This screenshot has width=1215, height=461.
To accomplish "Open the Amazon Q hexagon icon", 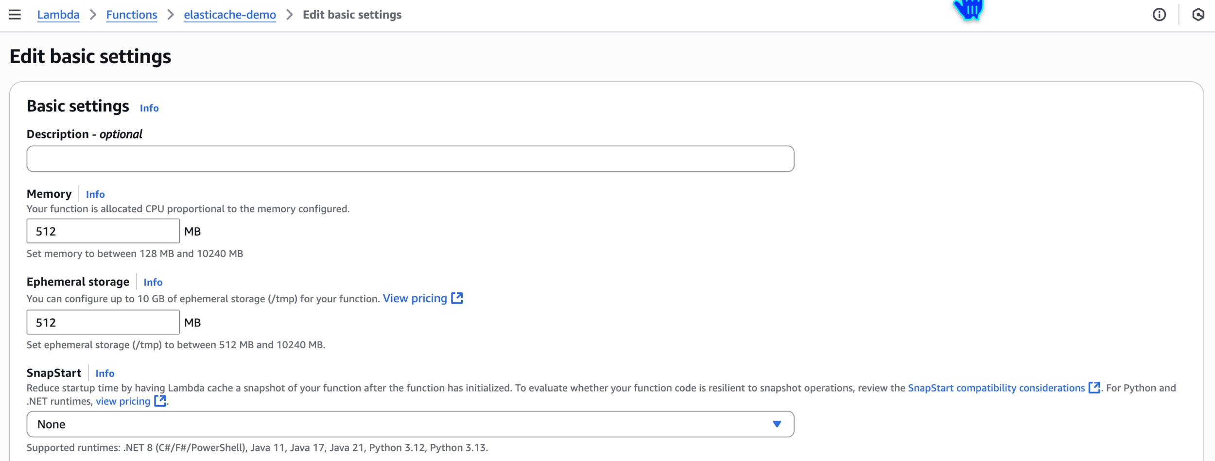I will point(1198,15).
